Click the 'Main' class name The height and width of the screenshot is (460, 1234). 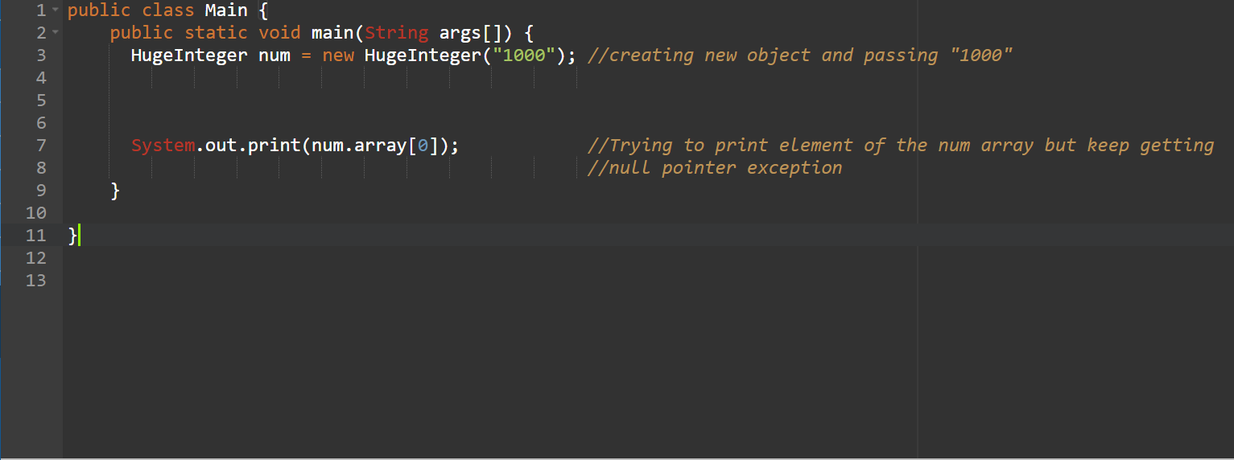coord(226,10)
